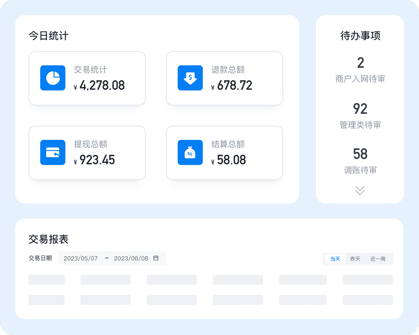The image size is (419, 335).
Task: Open the 管理类待审 pending item
Action: coord(360,125)
